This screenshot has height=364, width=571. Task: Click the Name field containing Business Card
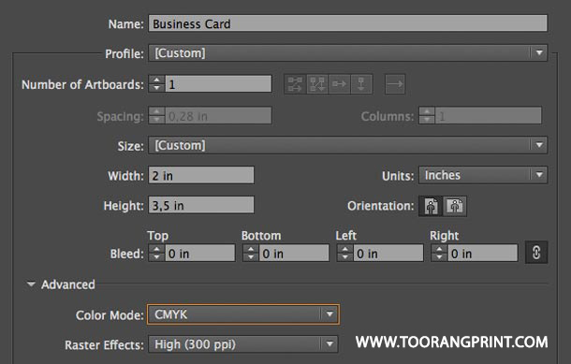click(348, 23)
